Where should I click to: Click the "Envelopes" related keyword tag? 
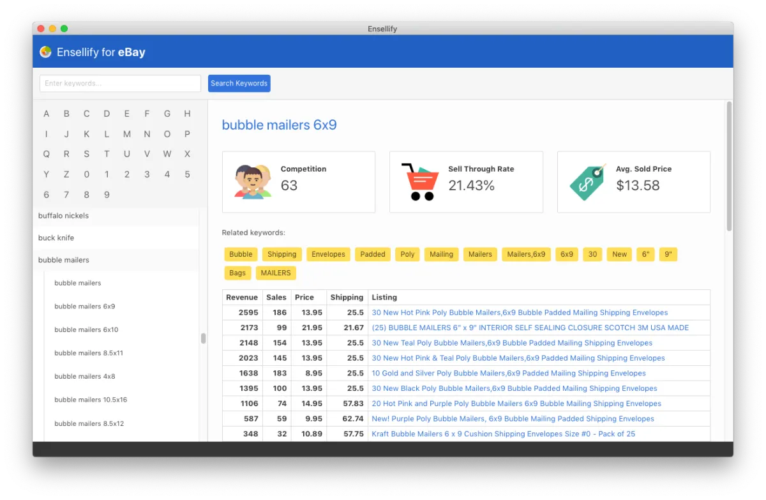point(328,254)
